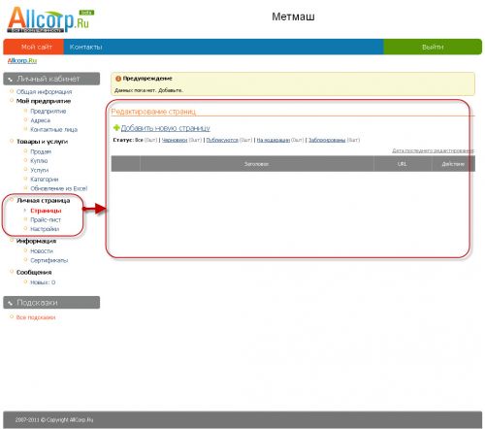
Task: Open the Контакты tab
Action: click(x=86, y=47)
